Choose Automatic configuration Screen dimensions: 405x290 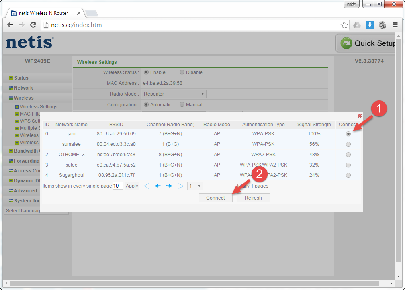pyautogui.click(x=146, y=104)
